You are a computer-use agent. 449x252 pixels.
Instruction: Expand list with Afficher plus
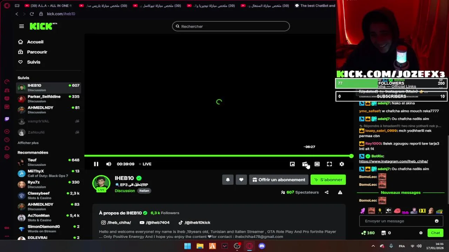coord(28,143)
